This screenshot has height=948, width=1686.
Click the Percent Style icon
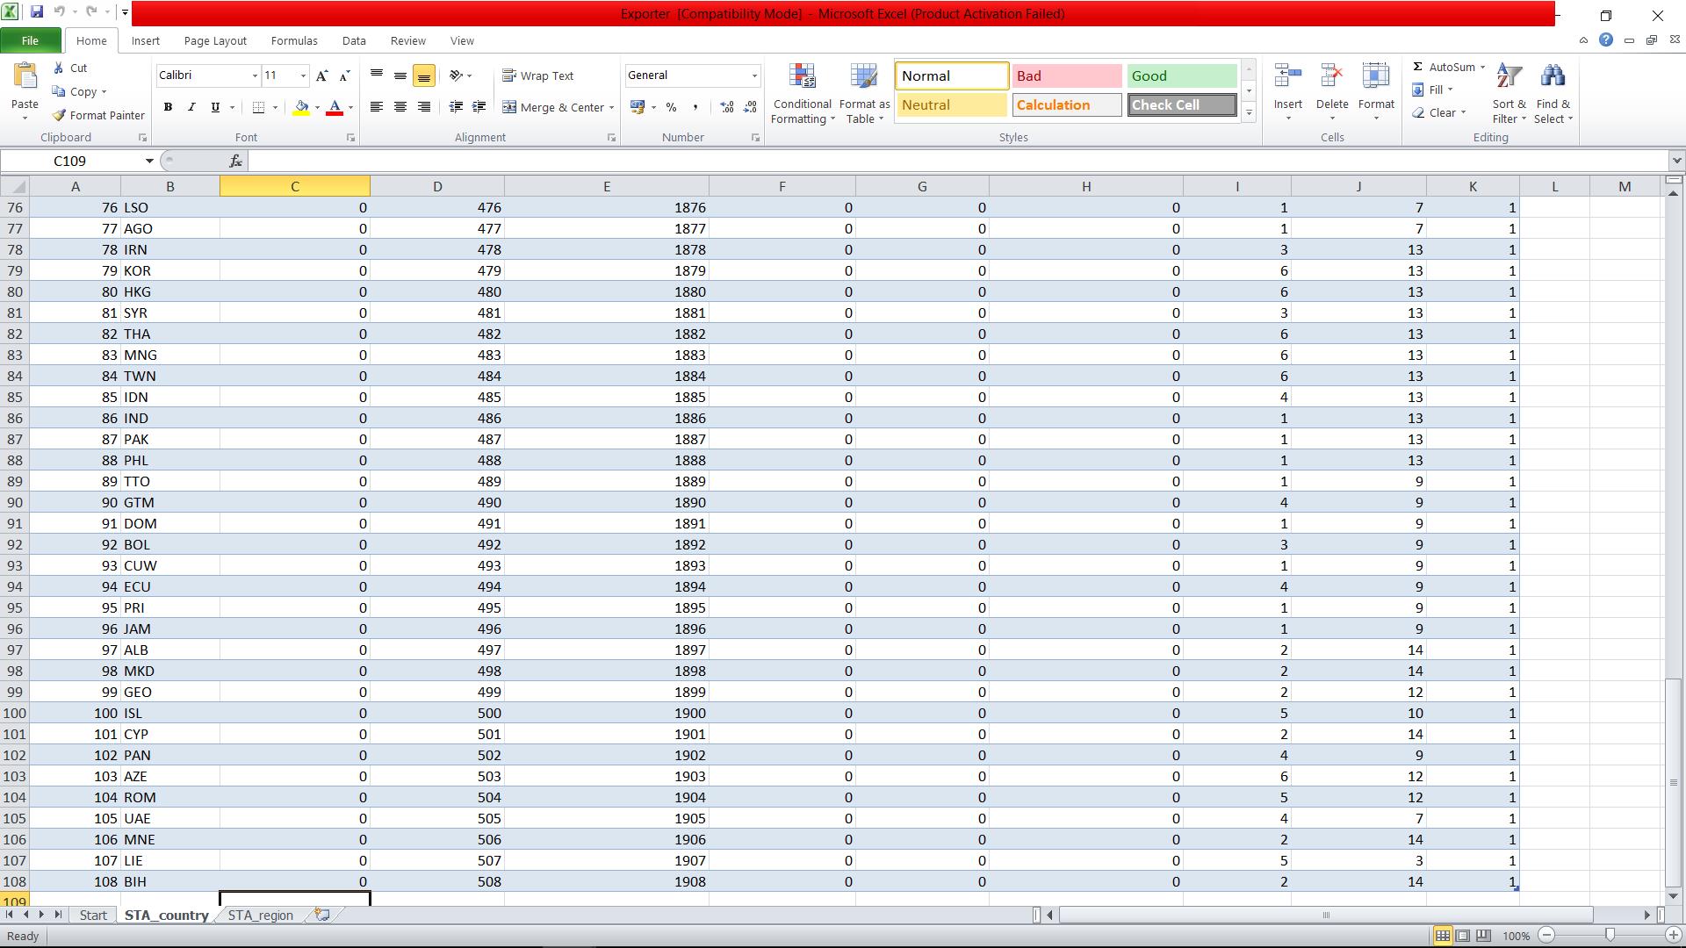click(x=671, y=107)
